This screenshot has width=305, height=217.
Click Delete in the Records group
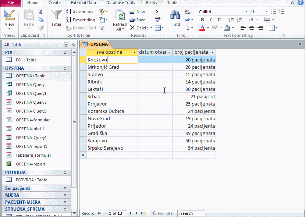pos(141,28)
